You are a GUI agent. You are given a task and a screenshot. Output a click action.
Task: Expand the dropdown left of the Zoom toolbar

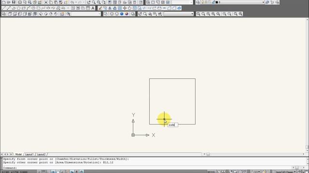pyautogui.click(x=179, y=14)
